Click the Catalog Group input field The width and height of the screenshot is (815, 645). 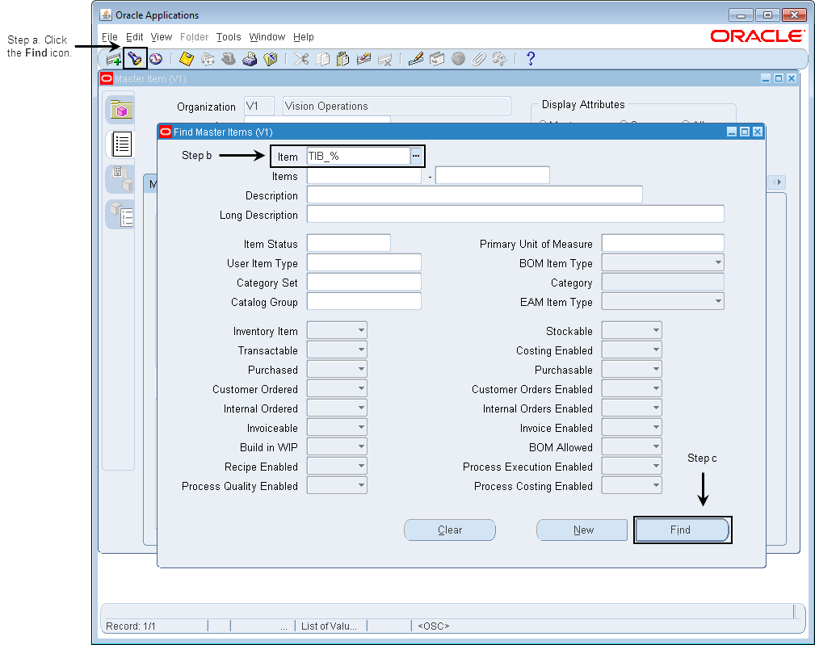[x=363, y=301]
